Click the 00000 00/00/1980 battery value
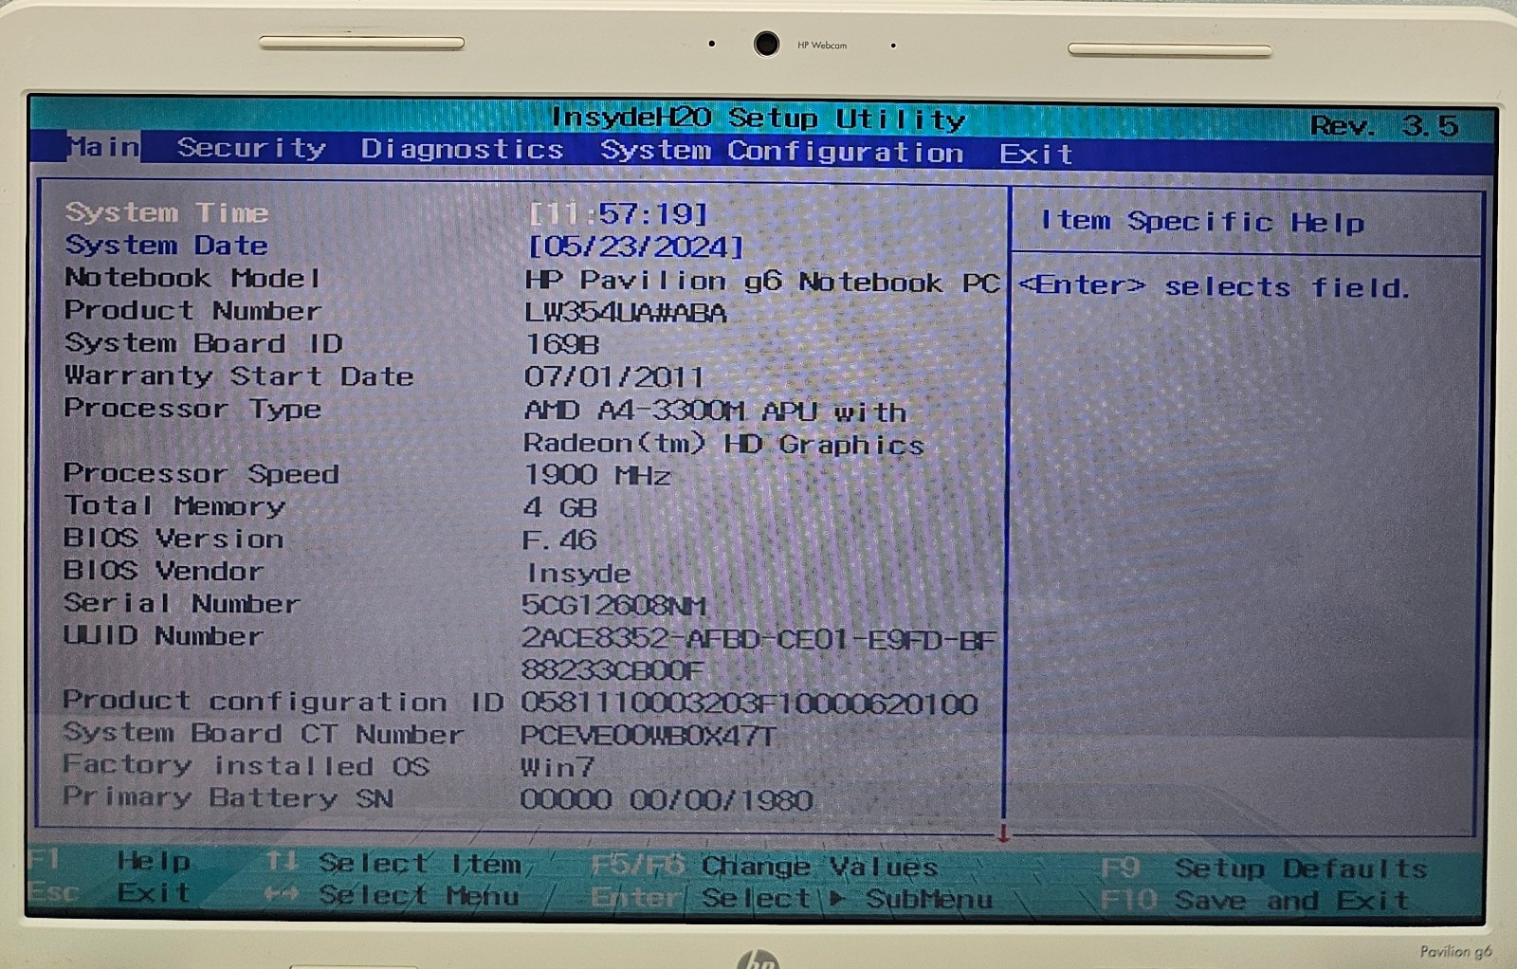 [x=667, y=799]
